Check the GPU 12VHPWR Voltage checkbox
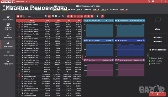The width and height of the screenshot is (168, 97). pyautogui.click(x=19, y=32)
